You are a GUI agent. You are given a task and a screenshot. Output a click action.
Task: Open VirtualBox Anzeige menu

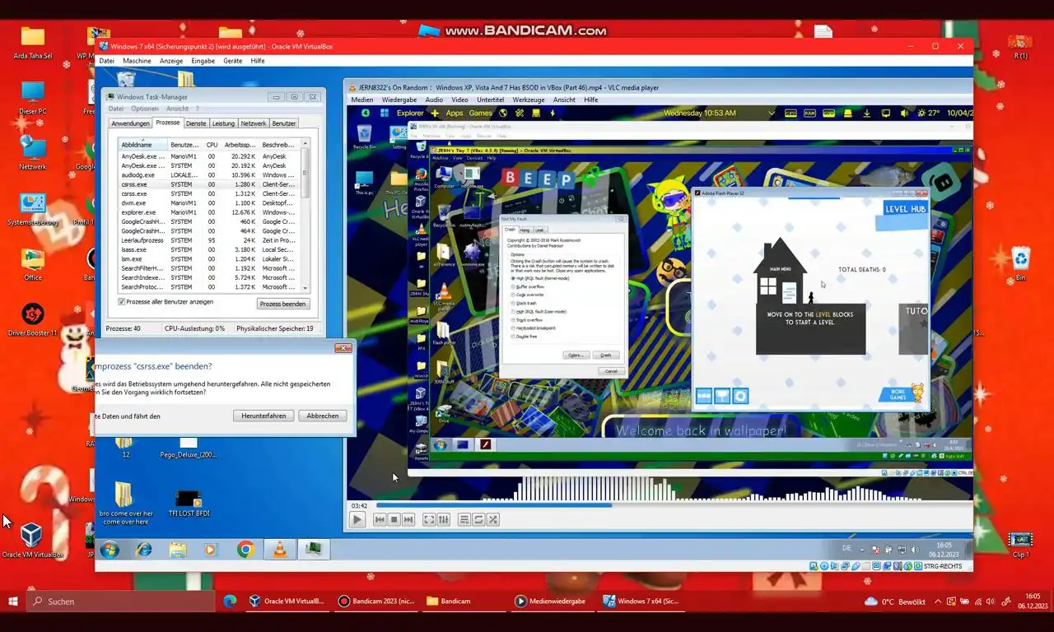click(x=171, y=61)
